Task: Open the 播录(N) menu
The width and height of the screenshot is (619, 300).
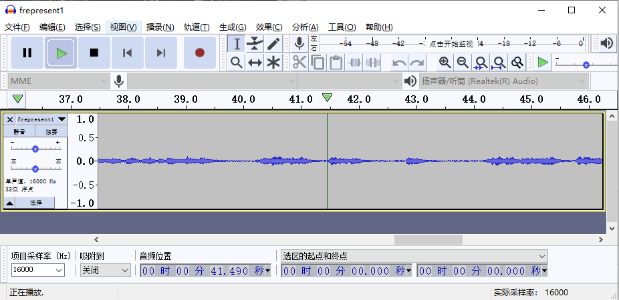Action: 160,27
